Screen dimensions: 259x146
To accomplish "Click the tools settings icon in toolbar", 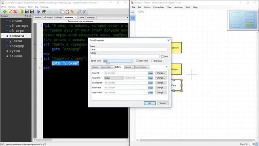I will tap(85, 12).
